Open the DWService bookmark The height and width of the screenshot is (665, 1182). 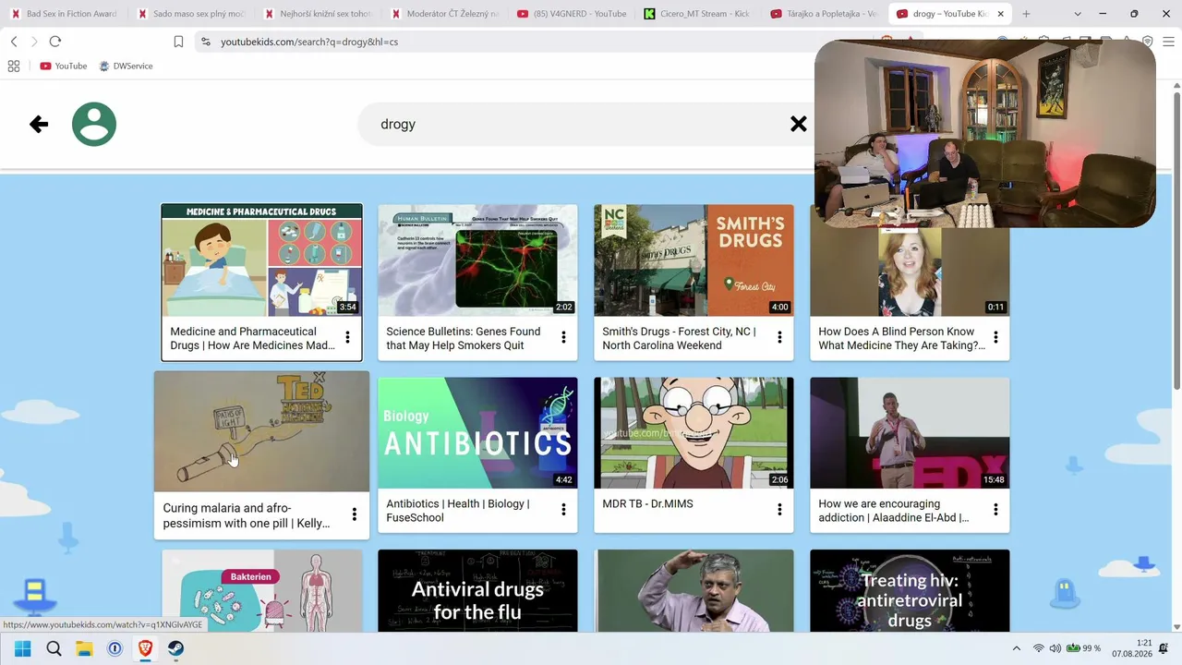point(126,66)
